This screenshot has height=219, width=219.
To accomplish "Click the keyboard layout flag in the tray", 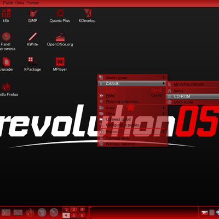I will (204, 212).
